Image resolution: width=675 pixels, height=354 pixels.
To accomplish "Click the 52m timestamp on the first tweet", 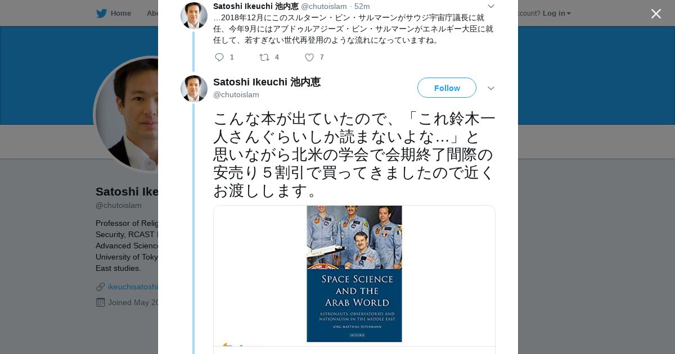I will (362, 6).
